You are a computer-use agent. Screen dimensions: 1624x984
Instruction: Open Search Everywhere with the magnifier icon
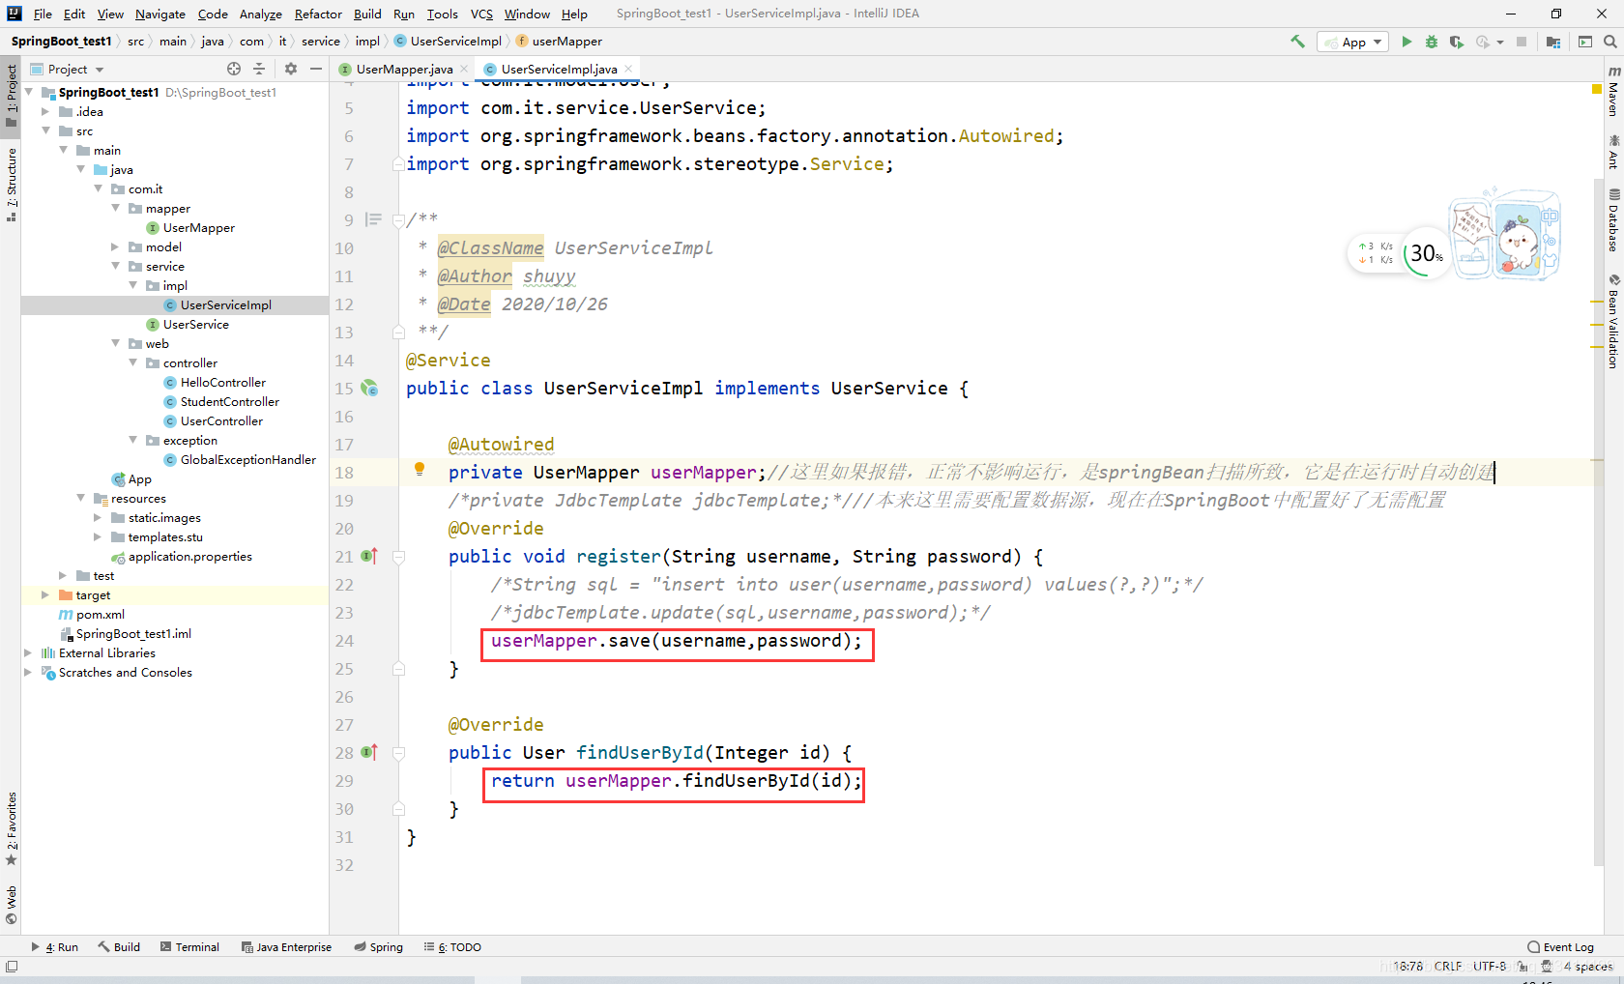point(1610,42)
